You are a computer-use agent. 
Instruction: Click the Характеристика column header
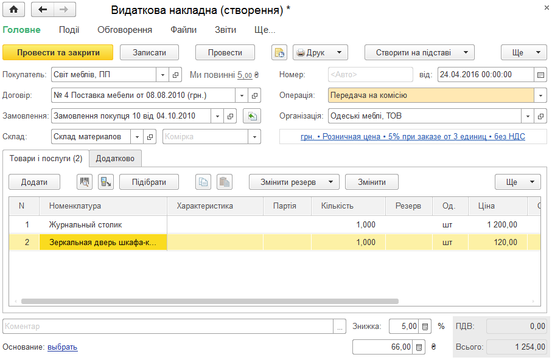coord(215,206)
